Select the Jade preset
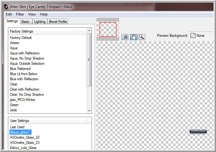Screen dimensions: 216x152 pyautogui.click(x=13, y=110)
